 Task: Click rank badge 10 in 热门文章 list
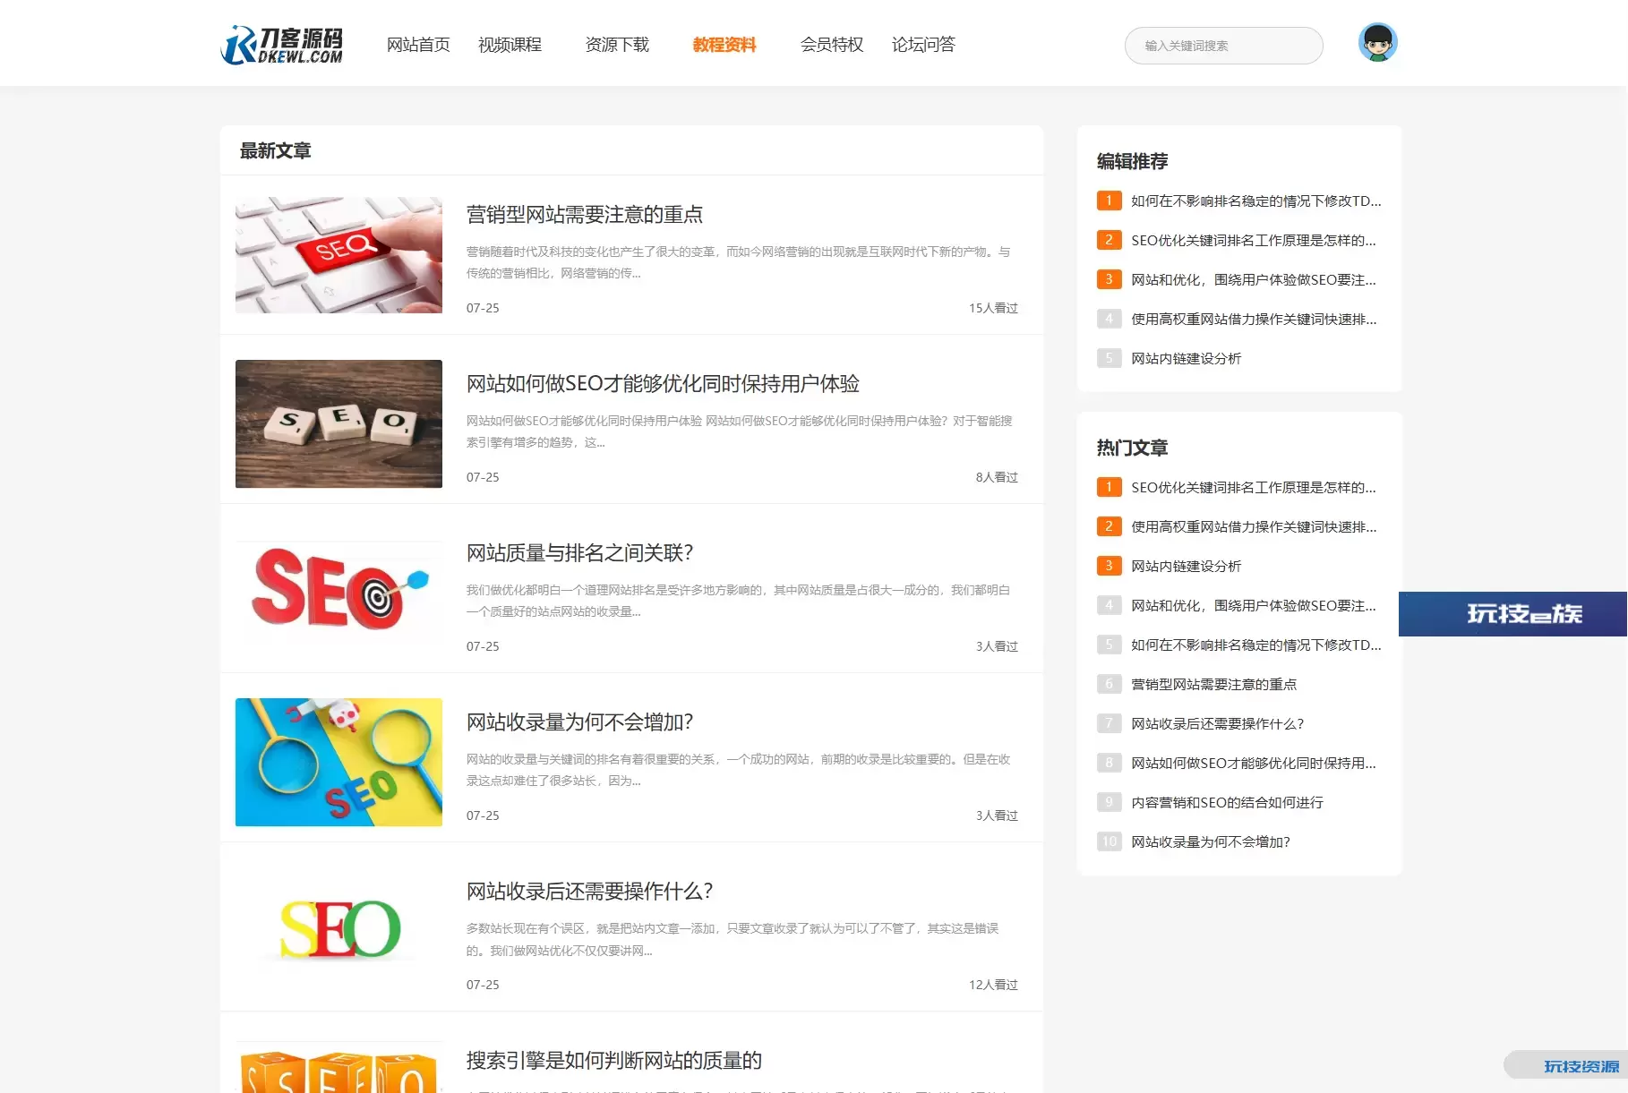[x=1109, y=841]
